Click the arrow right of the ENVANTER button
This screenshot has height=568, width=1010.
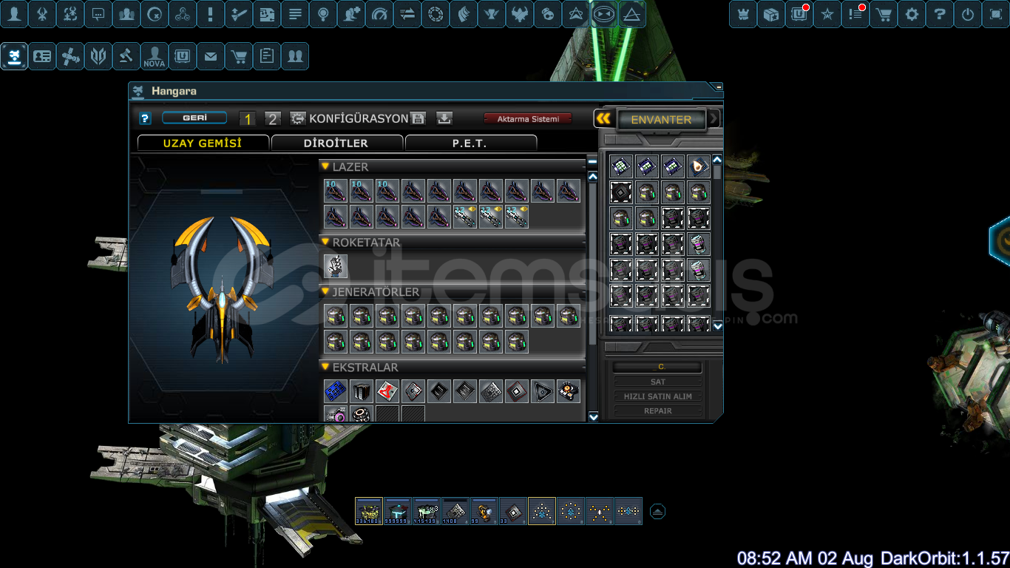[714, 118]
